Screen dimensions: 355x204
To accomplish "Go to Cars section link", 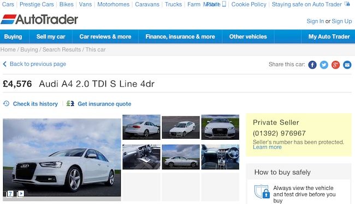I will click(x=8, y=4).
